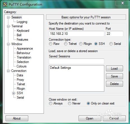Open the Logging category
130x124 pixels.
[22, 22]
